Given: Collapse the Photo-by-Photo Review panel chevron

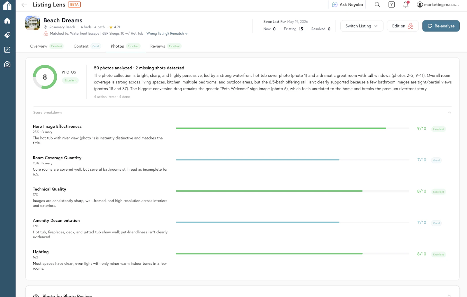Looking at the screenshot, I should [449, 295].
